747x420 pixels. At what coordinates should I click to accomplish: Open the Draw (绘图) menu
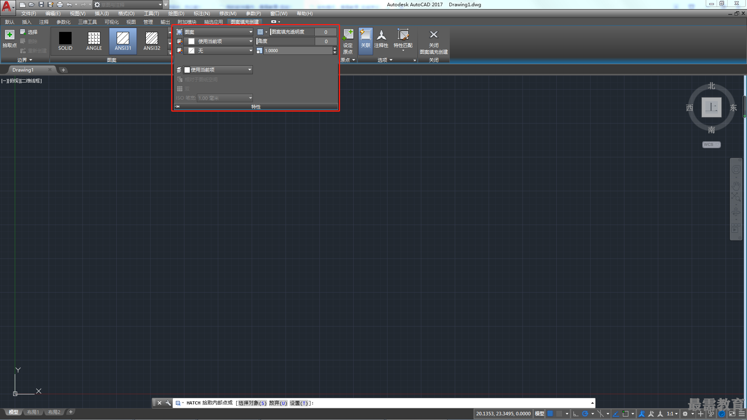176,14
